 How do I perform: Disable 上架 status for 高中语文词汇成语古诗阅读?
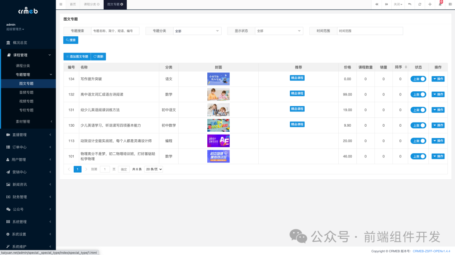[x=418, y=94]
